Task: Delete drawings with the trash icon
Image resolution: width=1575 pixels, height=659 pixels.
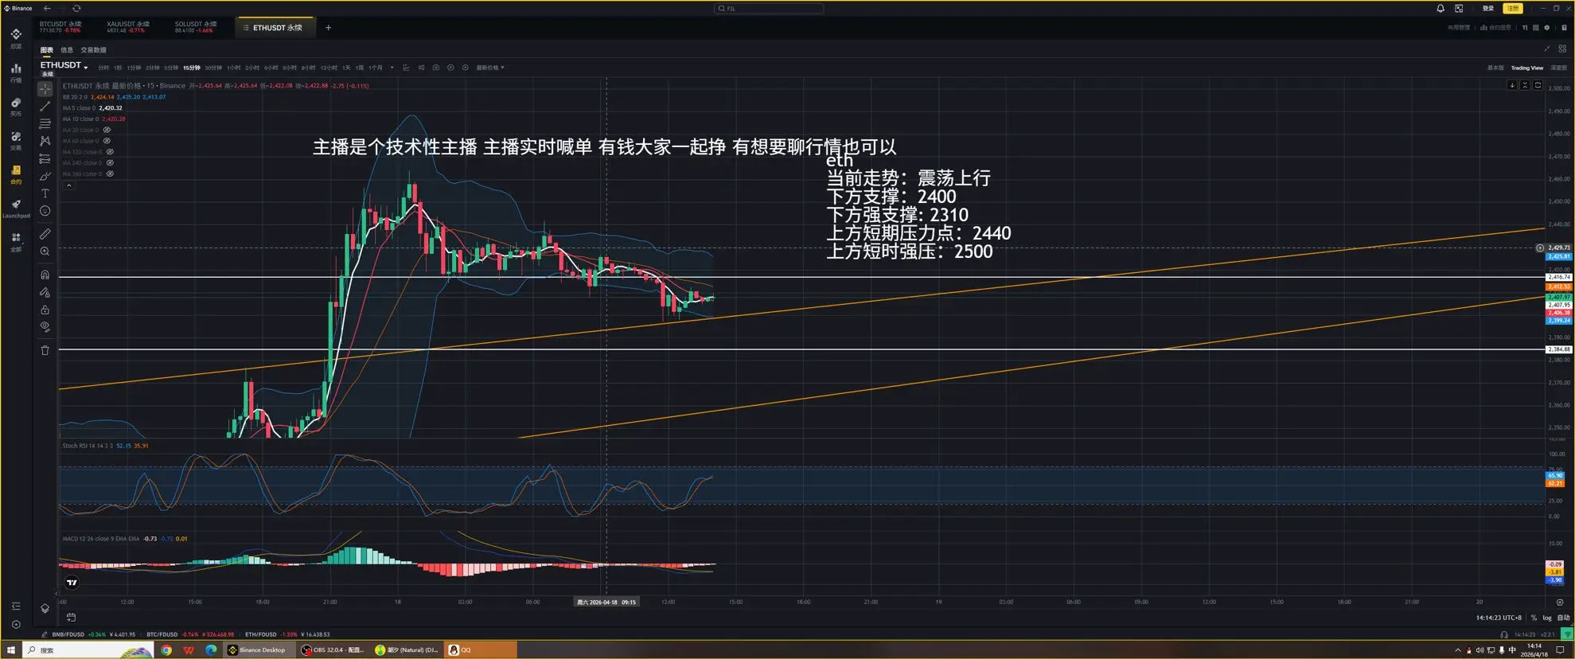Action: point(45,350)
